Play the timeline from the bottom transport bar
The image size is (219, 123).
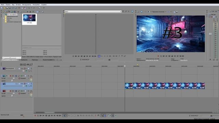[43, 115]
